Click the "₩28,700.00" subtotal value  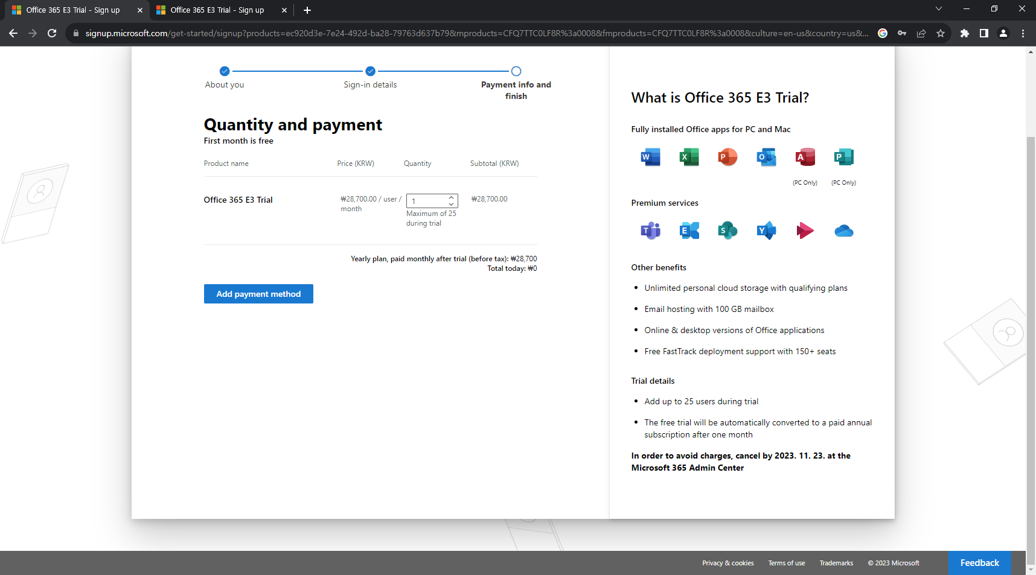[489, 199]
